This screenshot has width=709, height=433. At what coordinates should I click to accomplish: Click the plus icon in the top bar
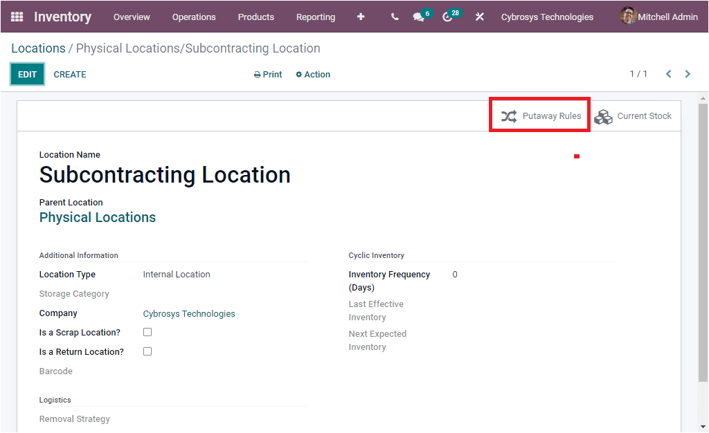361,17
